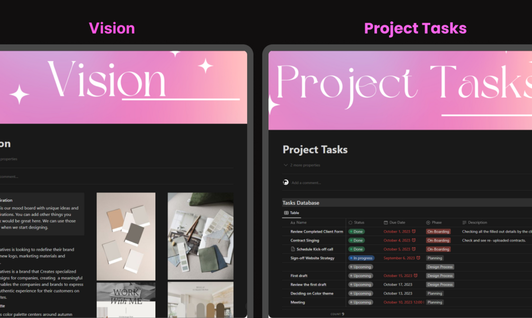Open fabric samples mood board image in Vision

(201, 236)
